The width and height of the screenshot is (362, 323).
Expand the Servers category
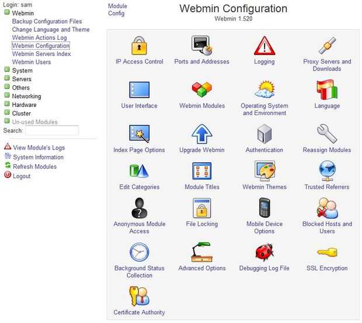pos(7,78)
